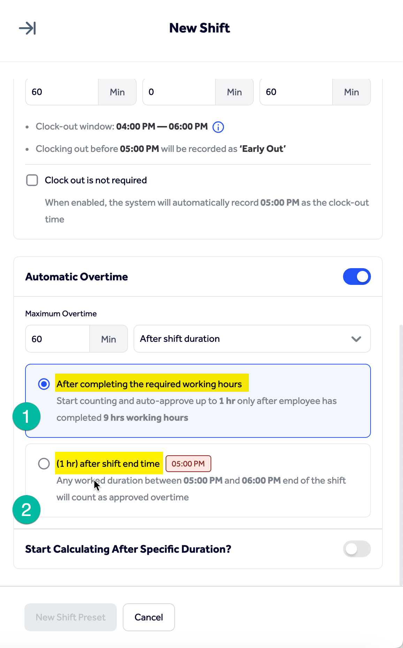Click the New Shift Preset button
The height and width of the screenshot is (648, 403).
coord(70,617)
